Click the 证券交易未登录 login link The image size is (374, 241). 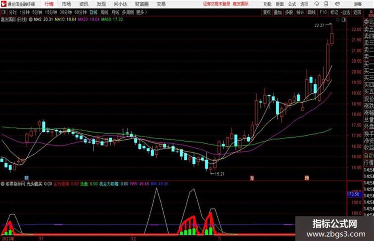point(216,4)
